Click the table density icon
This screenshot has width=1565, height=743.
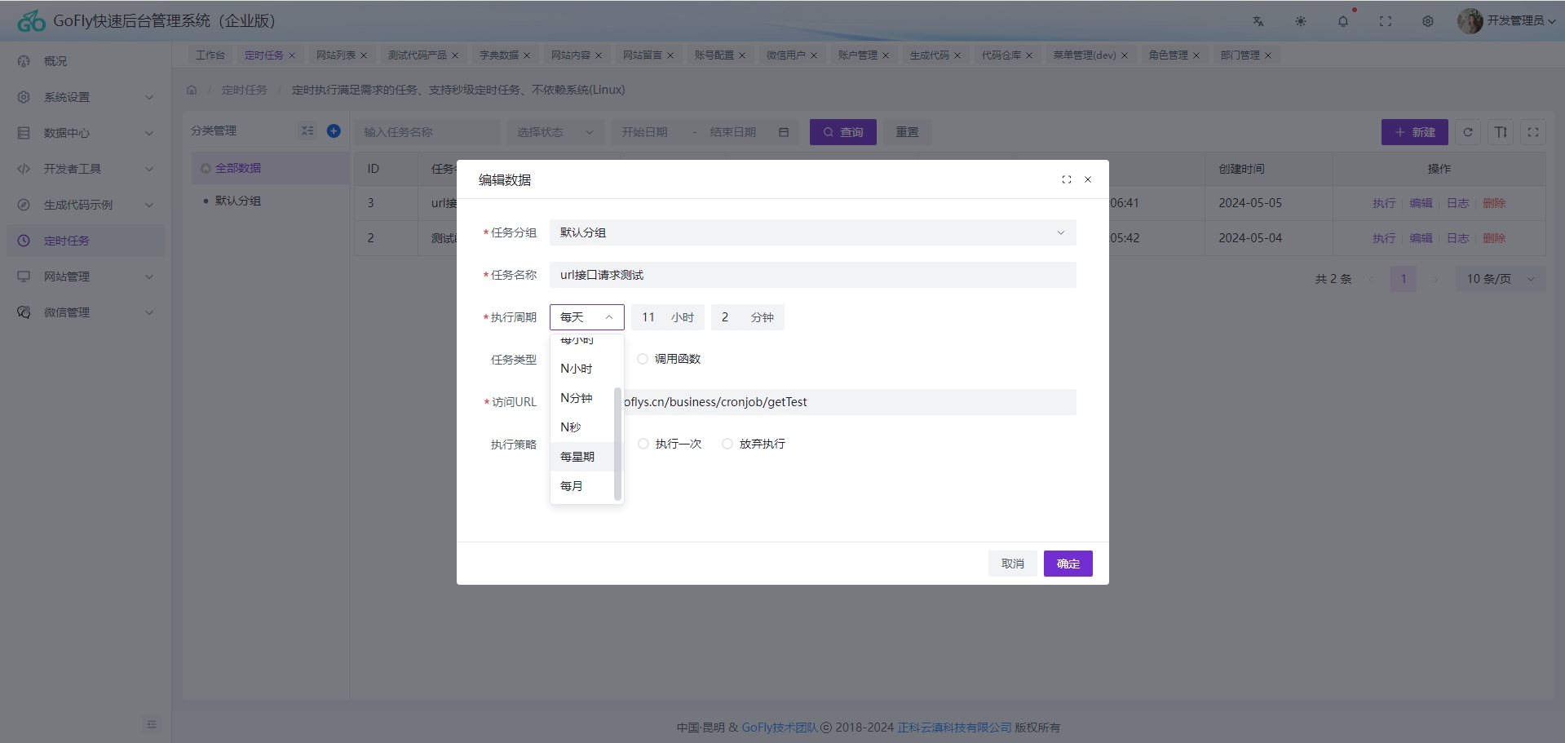tap(1501, 132)
